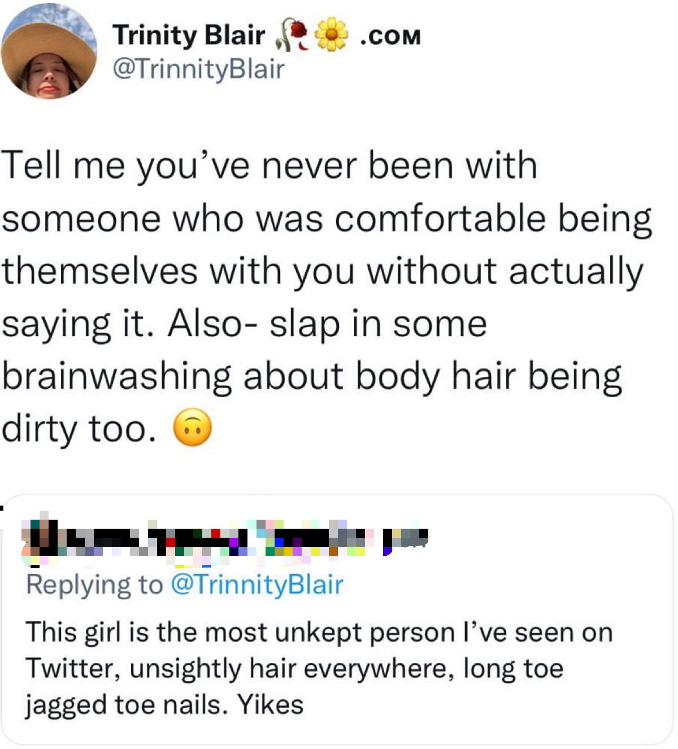The width and height of the screenshot is (678, 749).
Task: Click the upside-down face emoji
Action: click(x=192, y=428)
